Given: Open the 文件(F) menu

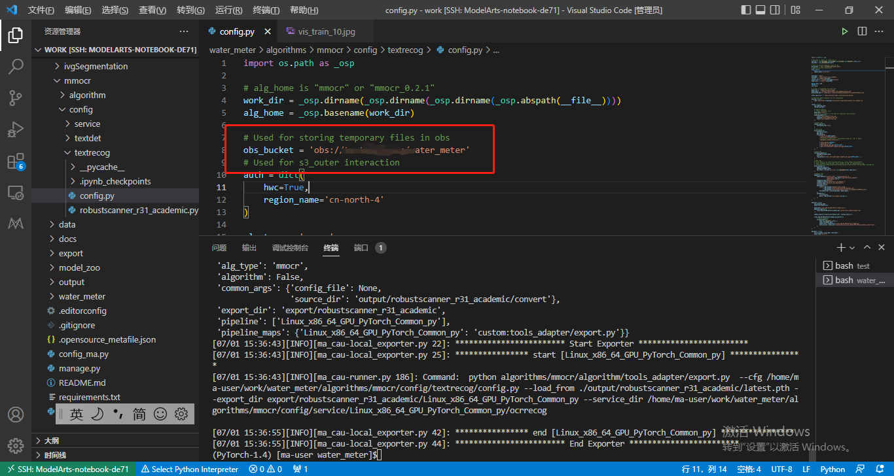Looking at the screenshot, I should click(41, 10).
